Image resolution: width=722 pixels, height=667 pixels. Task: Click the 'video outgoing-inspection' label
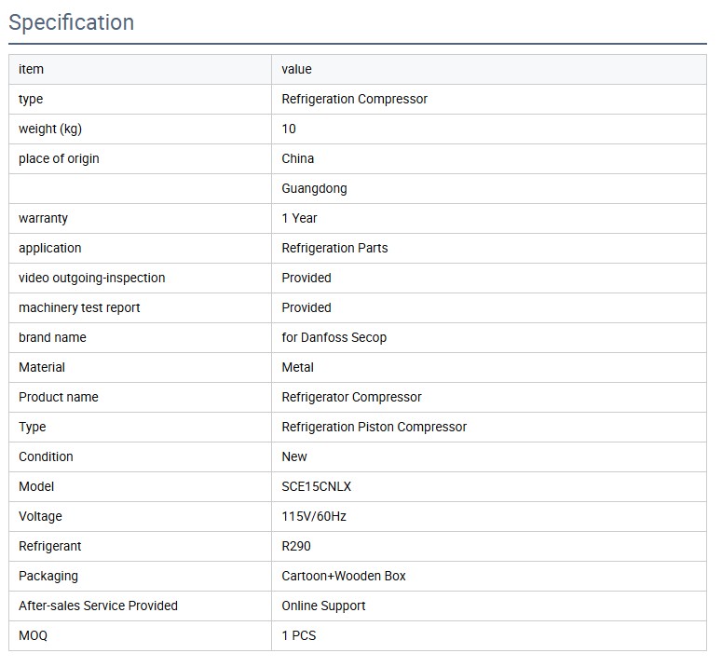[91, 278]
